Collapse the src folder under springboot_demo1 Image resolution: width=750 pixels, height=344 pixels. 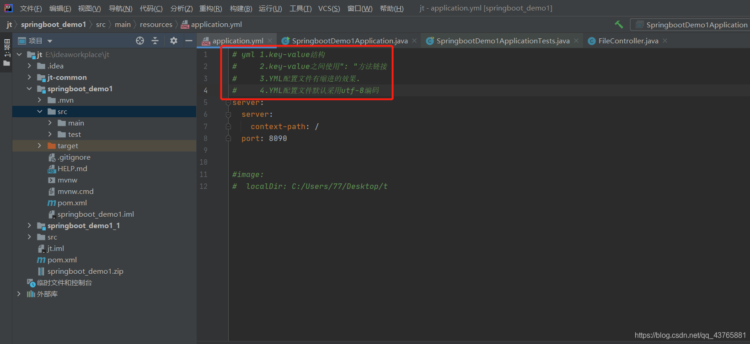click(x=39, y=112)
